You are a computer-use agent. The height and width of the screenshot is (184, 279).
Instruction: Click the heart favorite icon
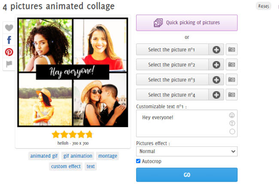9,28
